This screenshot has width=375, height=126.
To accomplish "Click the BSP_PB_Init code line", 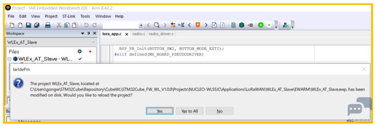I will pos(171,49).
